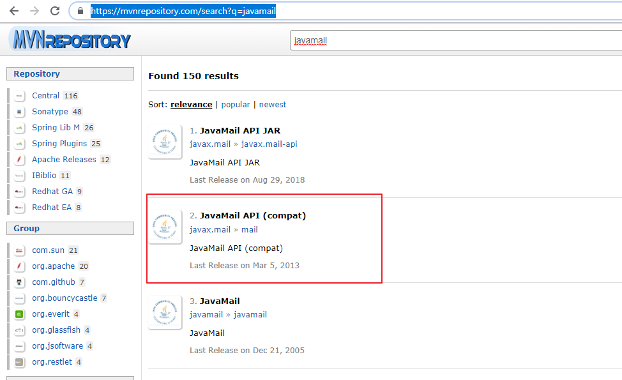This screenshot has width=622, height=380.
Task: Open javamail artifact link in third result
Action: click(x=250, y=315)
